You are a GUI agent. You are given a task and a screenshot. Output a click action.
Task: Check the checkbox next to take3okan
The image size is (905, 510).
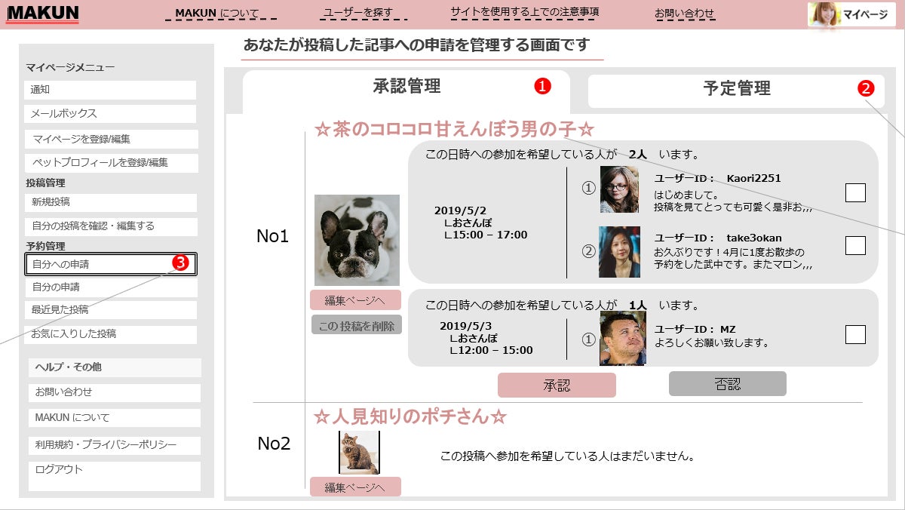pos(855,244)
